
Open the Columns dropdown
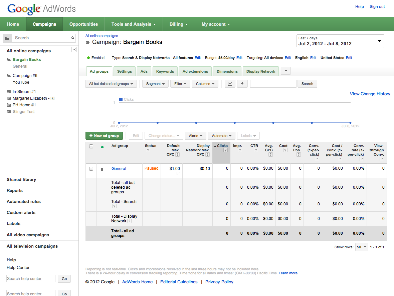coord(205,84)
